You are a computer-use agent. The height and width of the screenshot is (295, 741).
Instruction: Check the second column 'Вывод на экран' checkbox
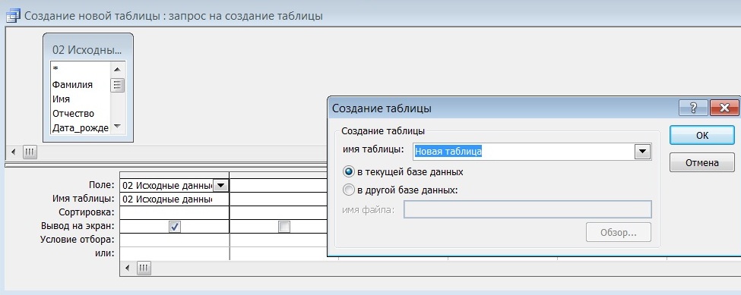click(284, 228)
